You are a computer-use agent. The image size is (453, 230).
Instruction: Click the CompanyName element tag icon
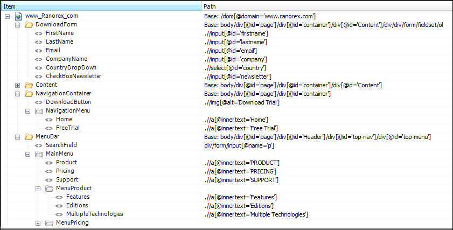tap(38, 60)
